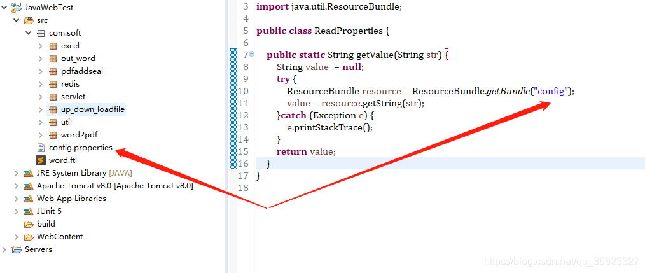Expand the out_word package arrow
645x273 pixels.
(x=40, y=59)
